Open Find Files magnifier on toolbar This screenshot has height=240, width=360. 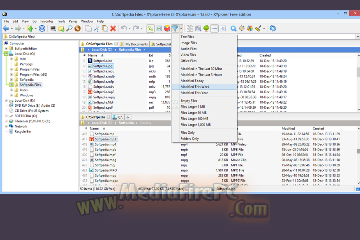pyautogui.click(x=69, y=28)
